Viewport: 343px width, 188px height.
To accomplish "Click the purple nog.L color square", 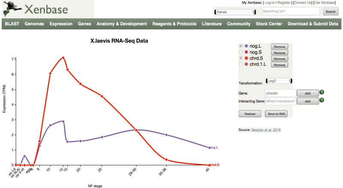I will click(246, 46).
